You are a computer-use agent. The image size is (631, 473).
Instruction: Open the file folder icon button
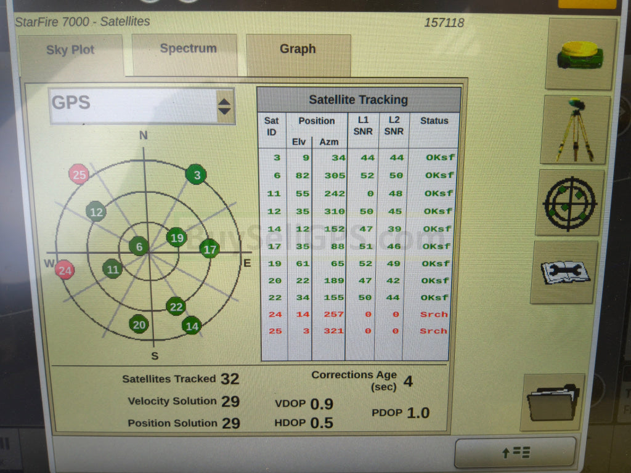[x=553, y=402]
